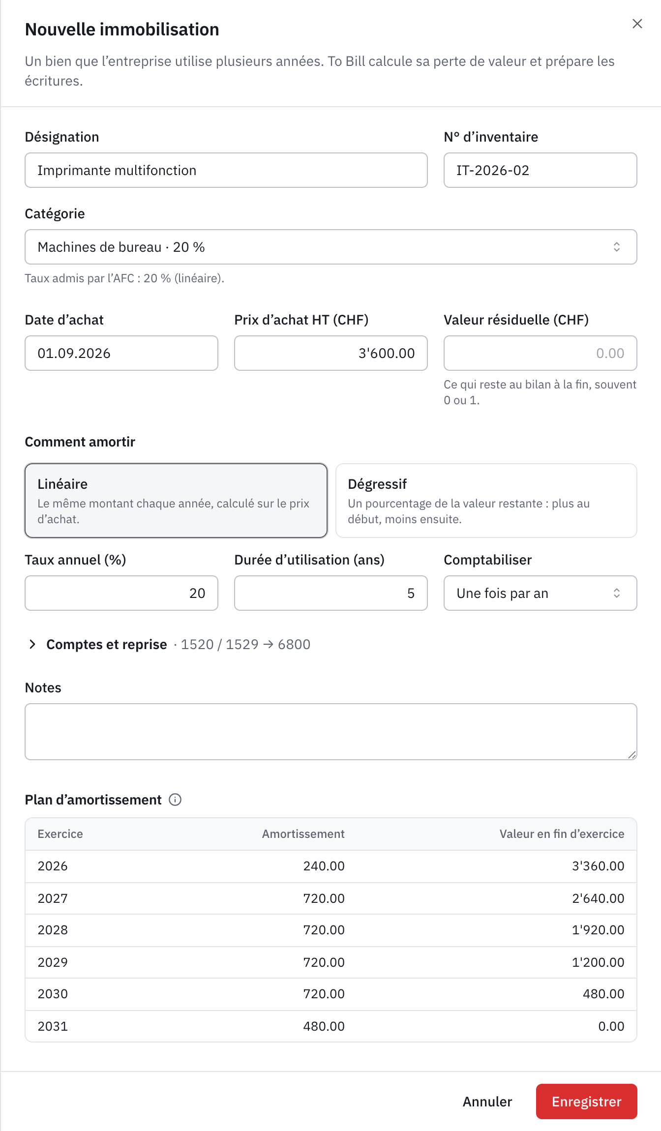Select the 240.00 amortissement value
The width and height of the screenshot is (661, 1131).
[x=324, y=866]
